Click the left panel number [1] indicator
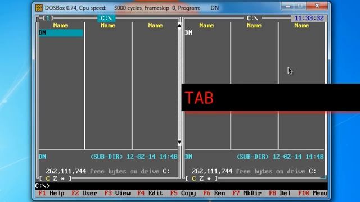 pos(48,18)
